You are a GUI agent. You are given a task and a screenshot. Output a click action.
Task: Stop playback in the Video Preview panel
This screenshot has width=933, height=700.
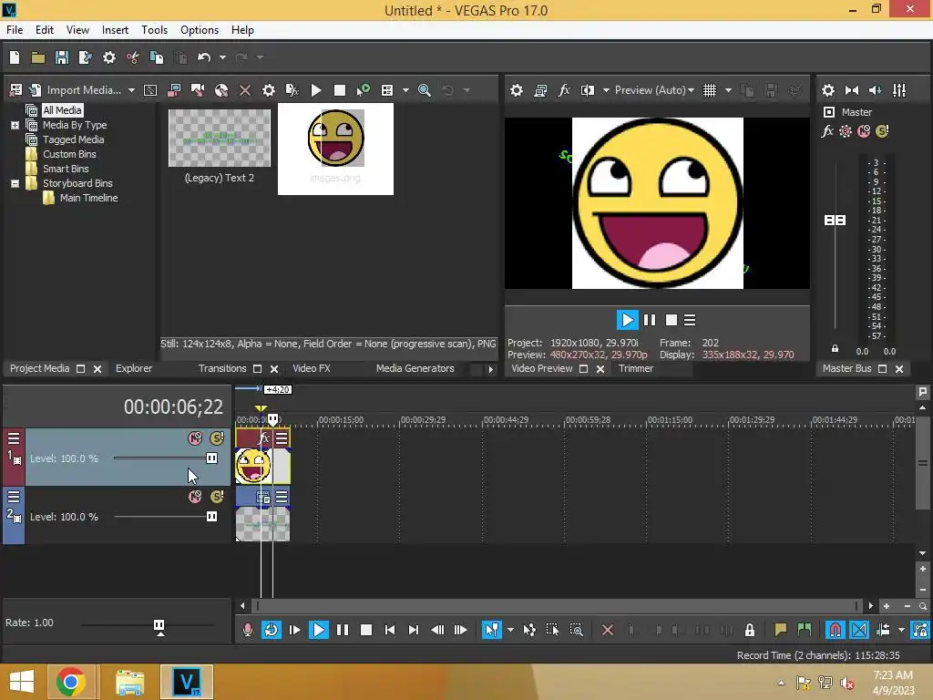point(672,320)
